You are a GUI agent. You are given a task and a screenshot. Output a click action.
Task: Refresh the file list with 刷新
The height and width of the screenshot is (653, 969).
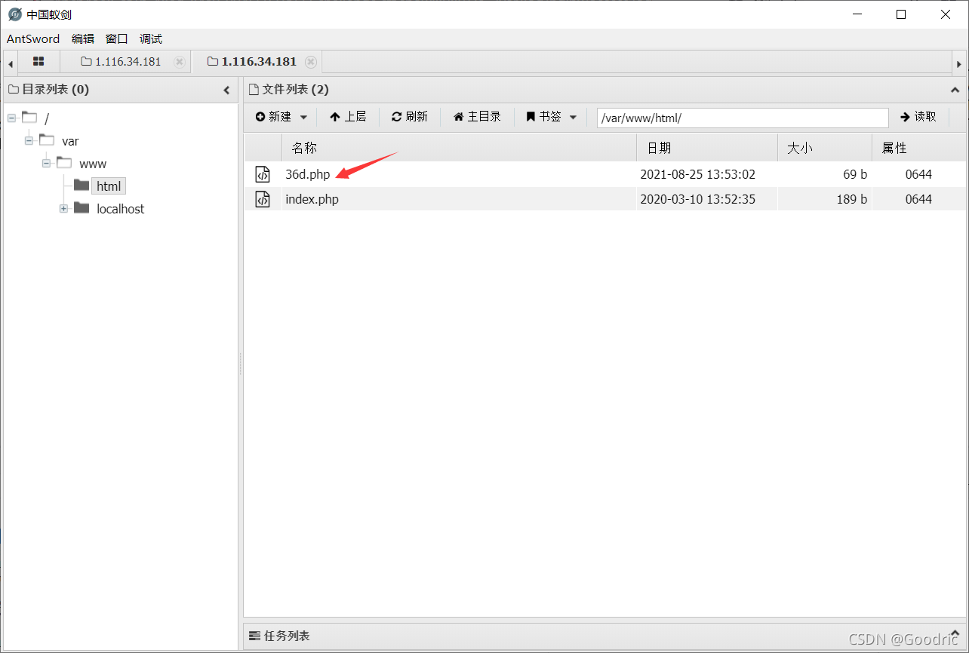coord(410,117)
